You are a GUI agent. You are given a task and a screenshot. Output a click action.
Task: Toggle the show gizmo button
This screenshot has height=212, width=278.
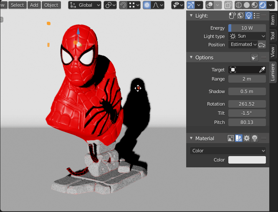coord(191,5)
